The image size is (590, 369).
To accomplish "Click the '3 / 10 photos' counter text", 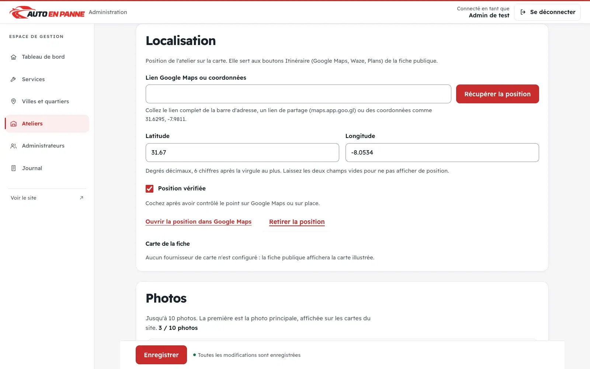I will (178, 328).
